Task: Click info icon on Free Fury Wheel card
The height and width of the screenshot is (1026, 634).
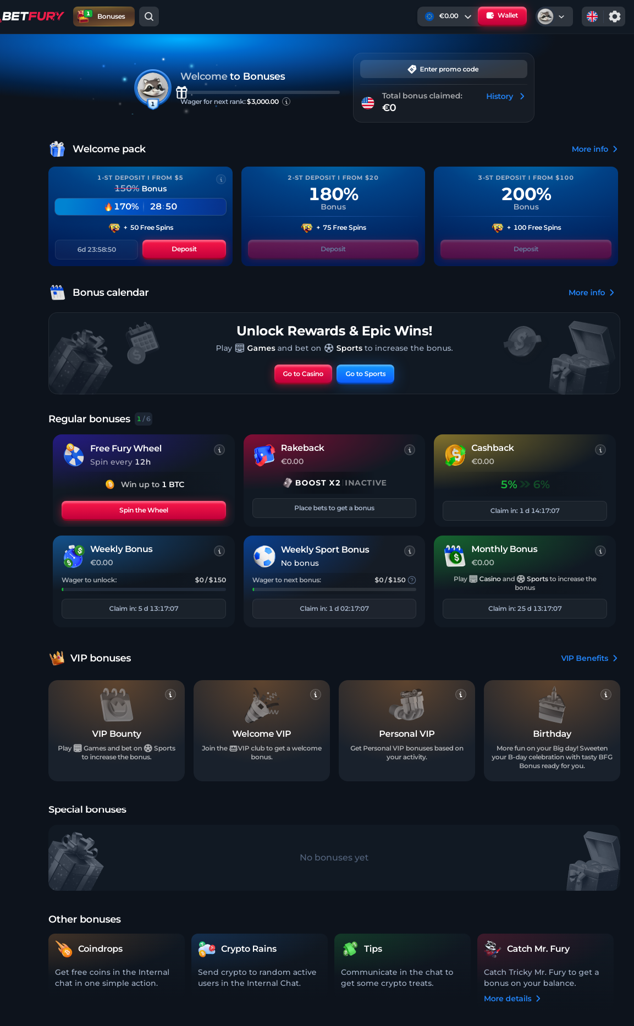Action: coord(219,450)
